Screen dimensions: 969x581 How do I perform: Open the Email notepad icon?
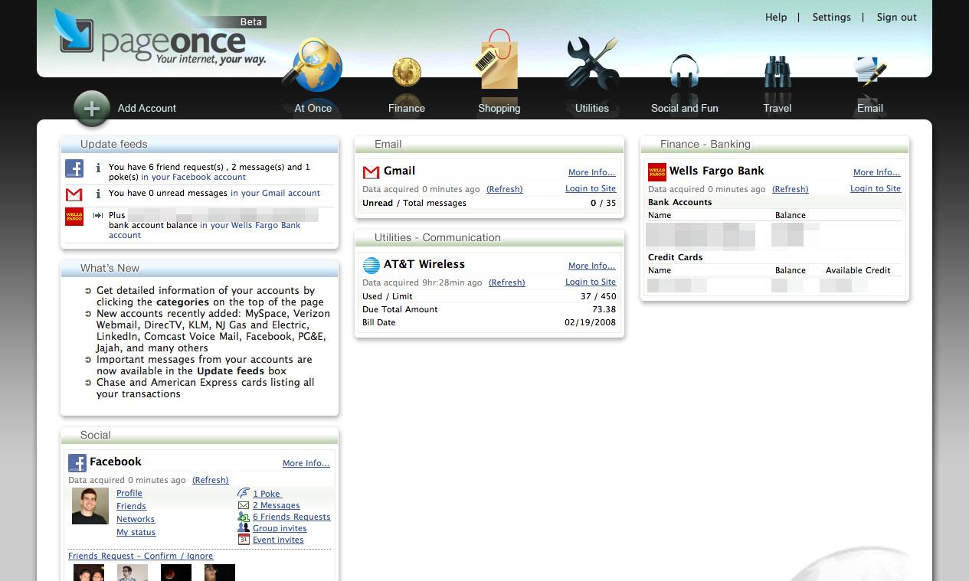coord(870,72)
